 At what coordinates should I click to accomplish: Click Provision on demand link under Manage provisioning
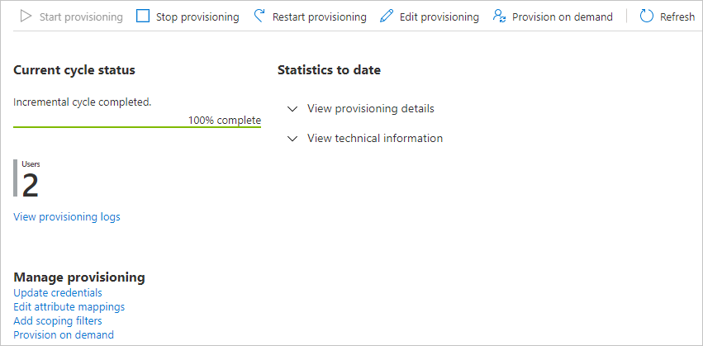pos(64,334)
